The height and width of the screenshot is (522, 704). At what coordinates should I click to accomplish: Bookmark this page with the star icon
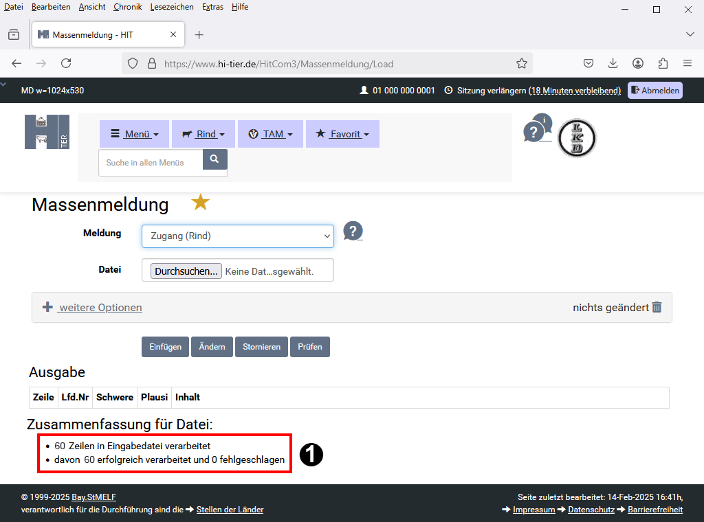pyautogui.click(x=522, y=63)
